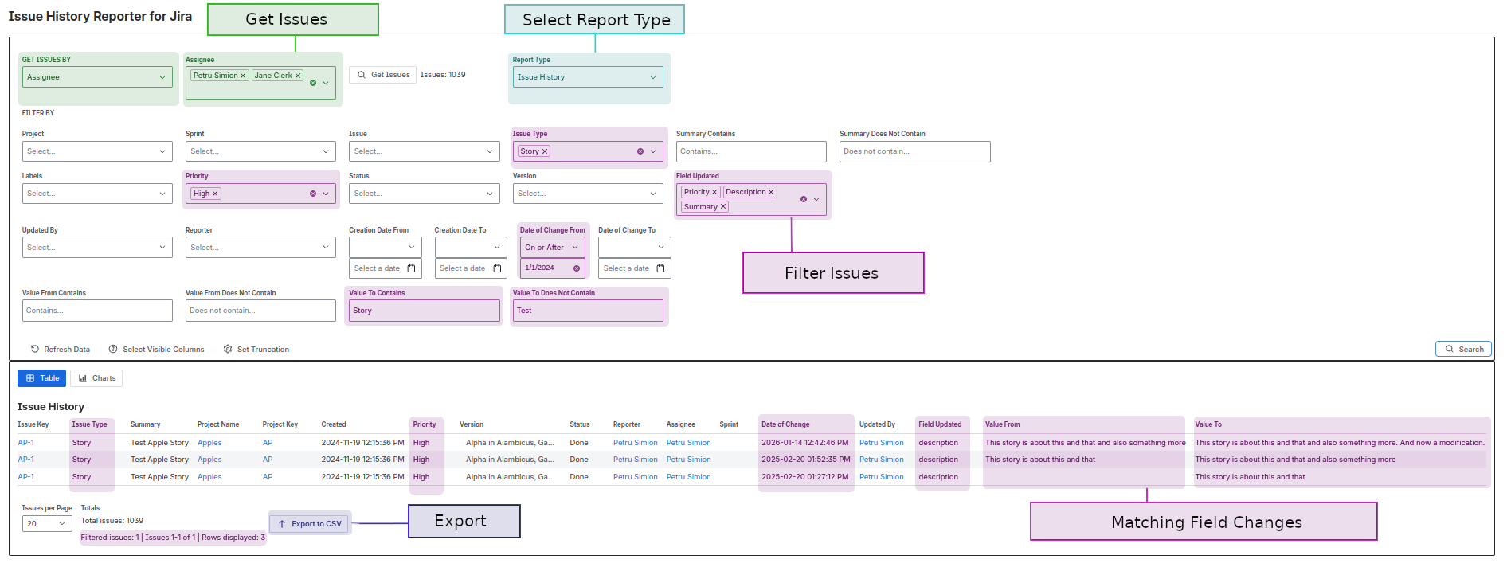Click the Value To Does Not Contain field
Image resolution: width=1507 pixels, height=575 pixels.
(x=588, y=311)
